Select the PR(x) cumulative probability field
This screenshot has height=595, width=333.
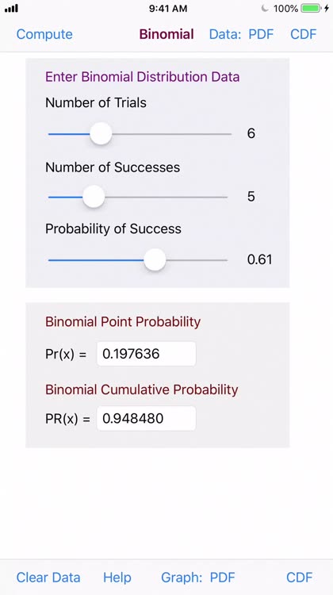click(x=147, y=418)
